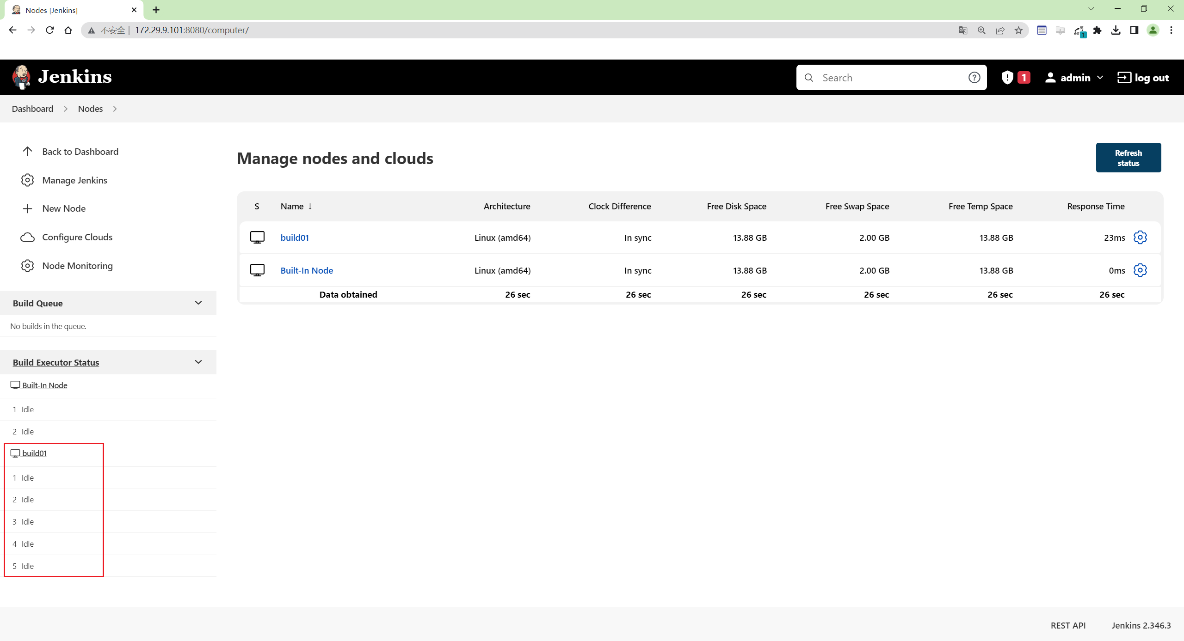
Task: Close the Nodes [Jenkins] tab
Action: (134, 10)
